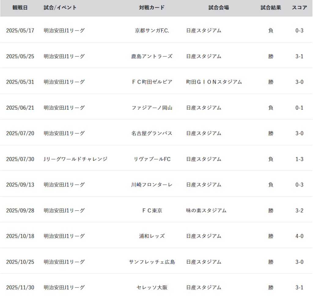Image resolution: width=313 pixels, height=296 pixels.
Task: Select the セレッソ大阪 match entry
Action: coord(152,287)
